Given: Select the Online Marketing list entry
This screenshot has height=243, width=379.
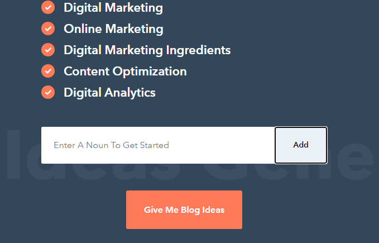Looking at the screenshot, I should (x=114, y=29).
